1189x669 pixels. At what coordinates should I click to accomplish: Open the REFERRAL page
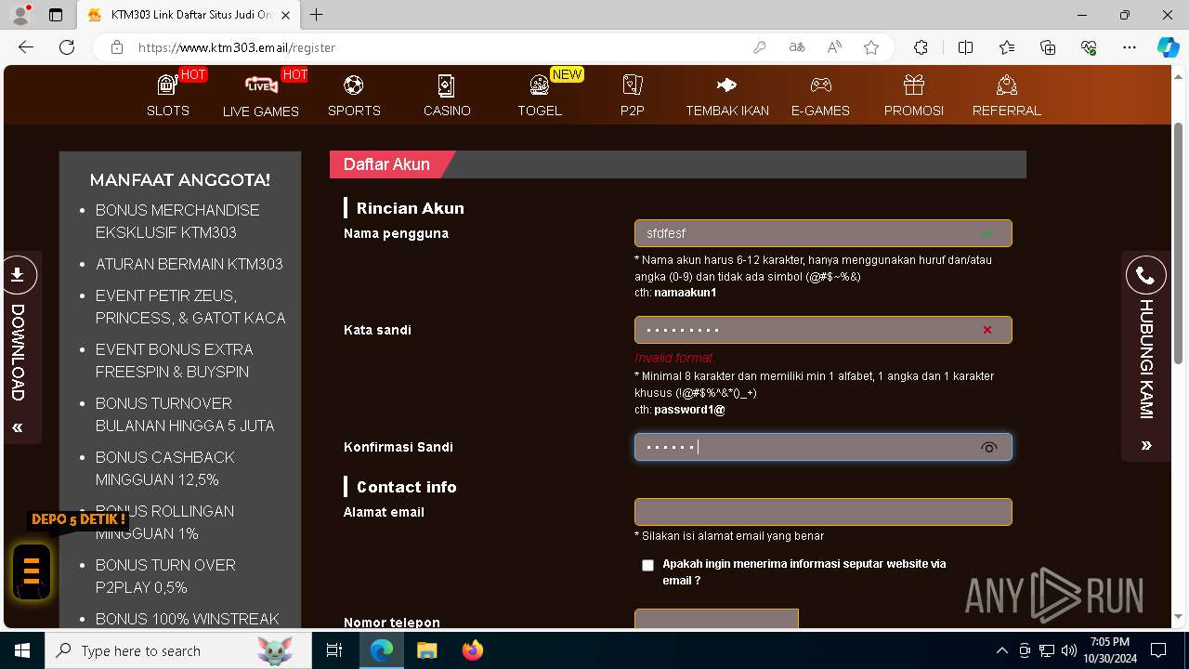click(1007, 96)
